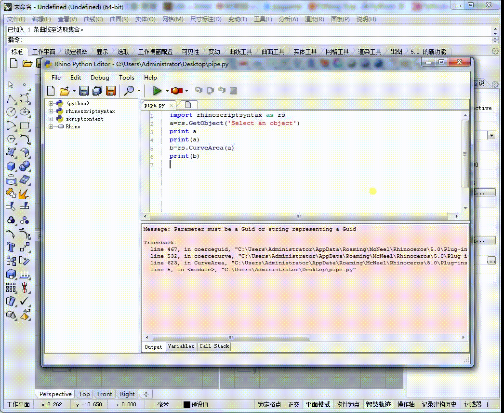Open dropdown arrow next to breakpoint icon
Screen dimensions: 504x413
pyautogui.click(x=186, y=91)
